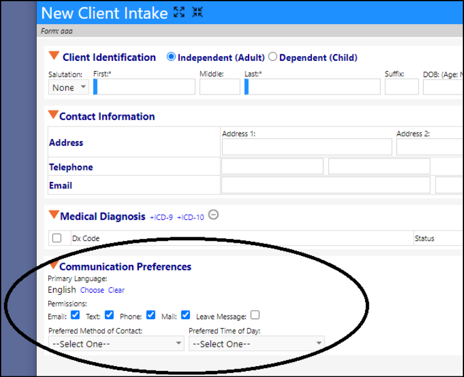Click the Dx Code column header

[x=86, y=238]
